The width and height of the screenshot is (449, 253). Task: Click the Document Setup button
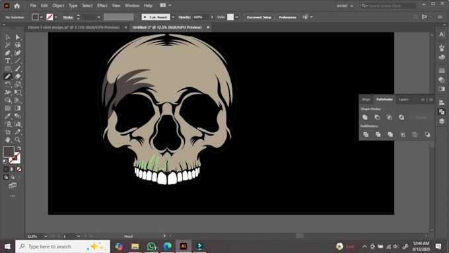[x=259, y=17]
